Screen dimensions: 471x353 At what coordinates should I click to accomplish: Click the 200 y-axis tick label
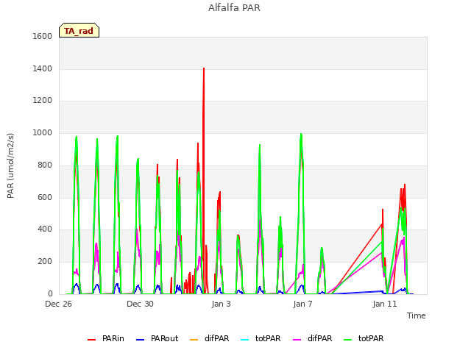click(45, 262)
